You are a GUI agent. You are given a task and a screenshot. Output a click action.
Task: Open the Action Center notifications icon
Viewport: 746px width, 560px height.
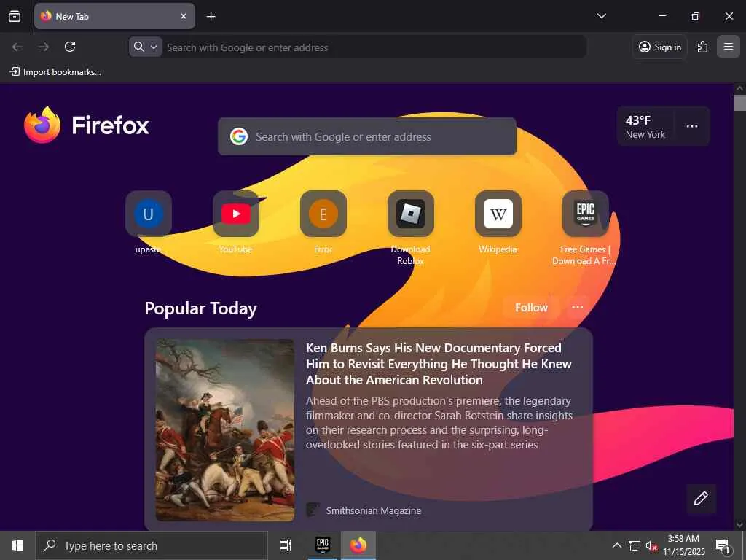(723, 545)
